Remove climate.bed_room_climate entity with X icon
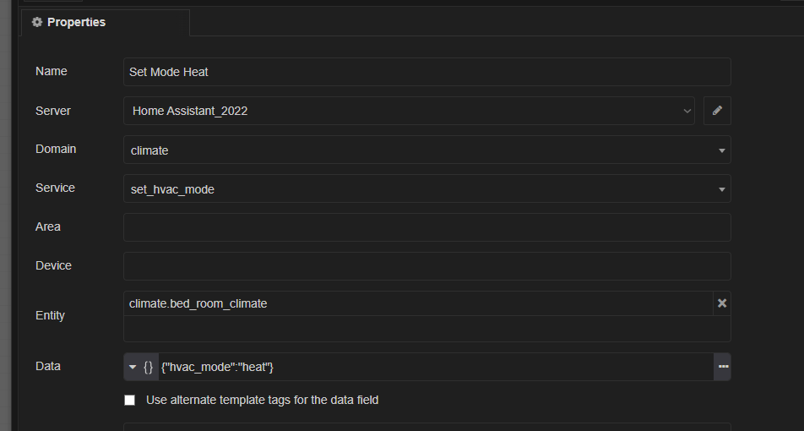Image resolution: width=804 pixels, height=431 pixels. (722, 303)
